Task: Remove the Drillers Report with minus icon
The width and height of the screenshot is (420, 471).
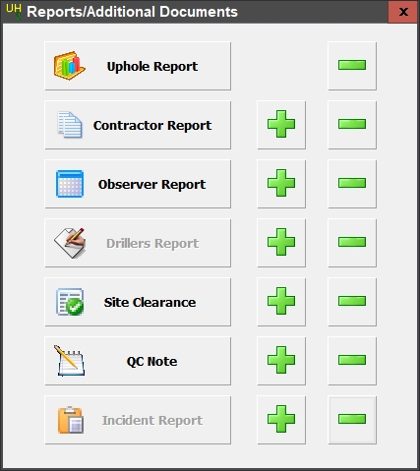Action: (352, 243)
